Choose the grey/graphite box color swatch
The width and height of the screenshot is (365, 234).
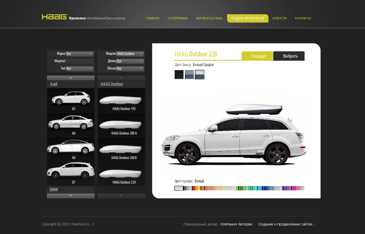click(x=189, y=75)
